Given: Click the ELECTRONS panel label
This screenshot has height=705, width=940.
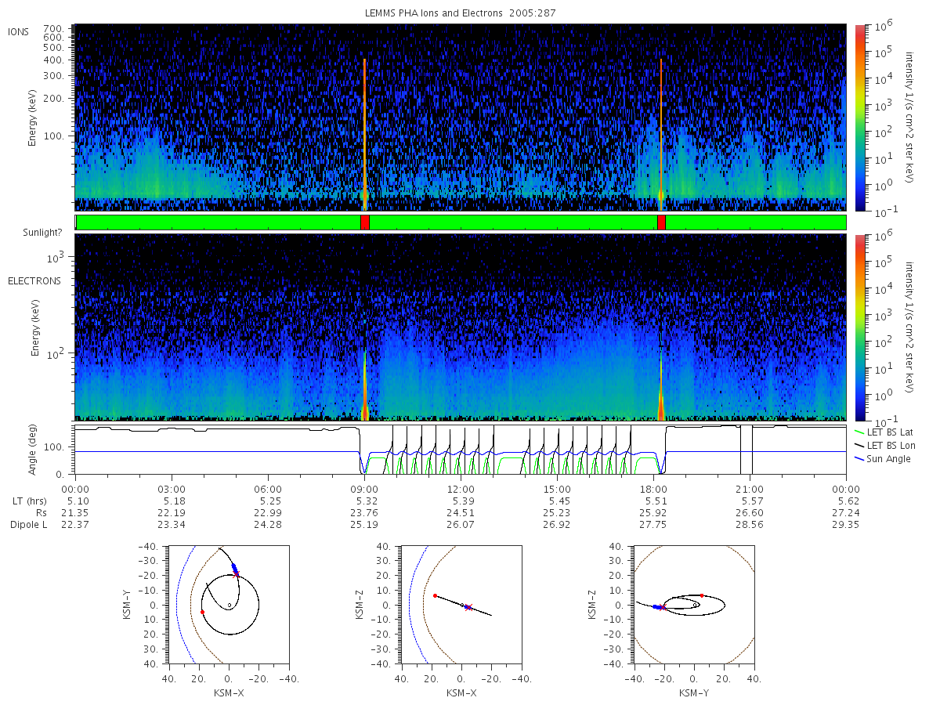Looking at the screenshot, I should 34,280.
